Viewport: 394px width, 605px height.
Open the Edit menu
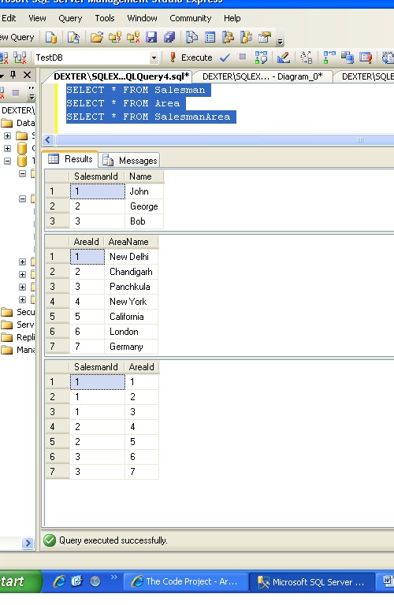tap(9, 18)
